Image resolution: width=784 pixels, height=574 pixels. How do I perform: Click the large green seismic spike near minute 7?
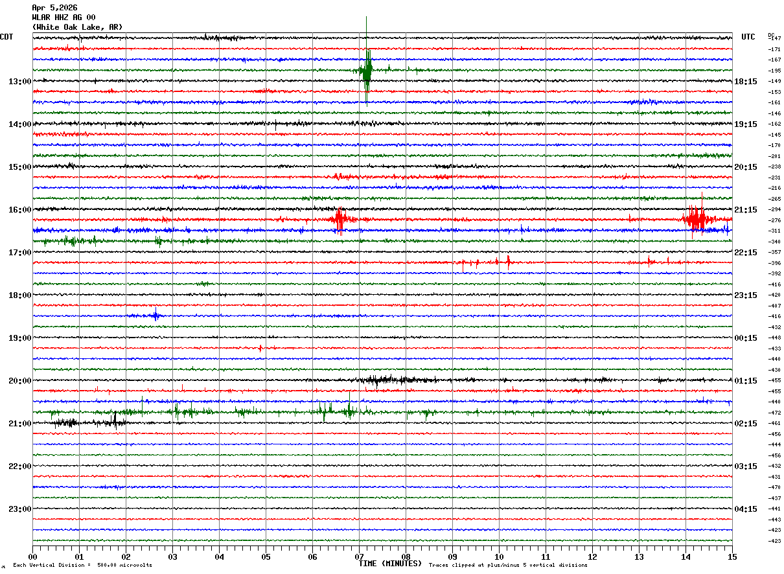tap(367, 71)
